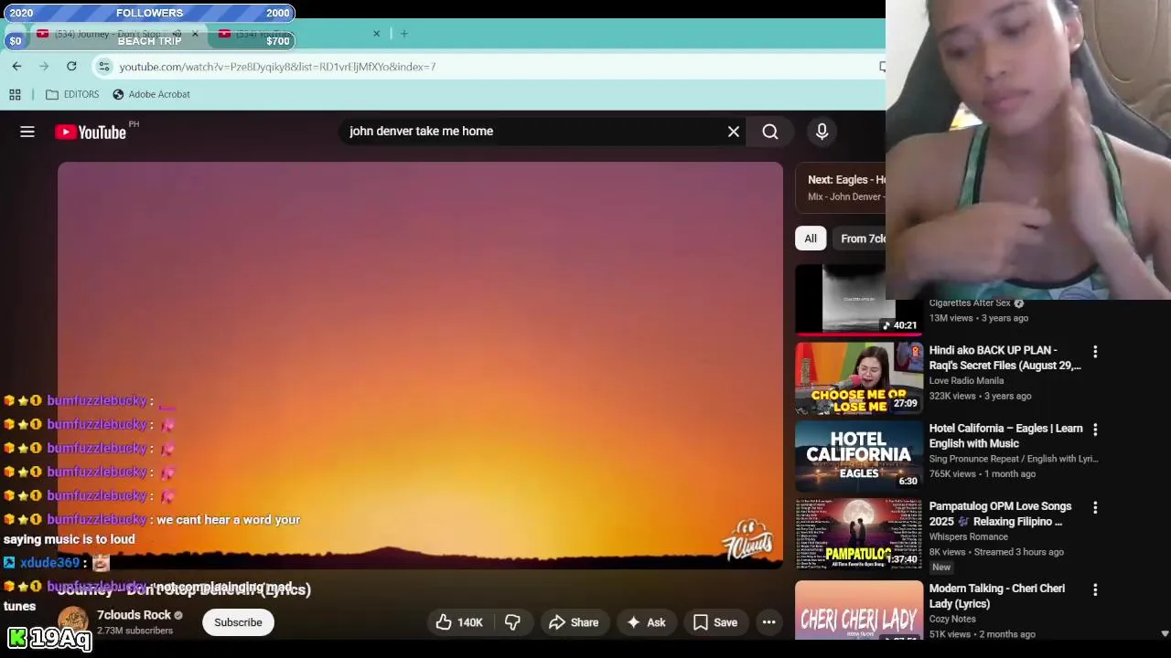Open the Adobe Acrobat bookmark
1171x658 pixels.
point(151,94)
